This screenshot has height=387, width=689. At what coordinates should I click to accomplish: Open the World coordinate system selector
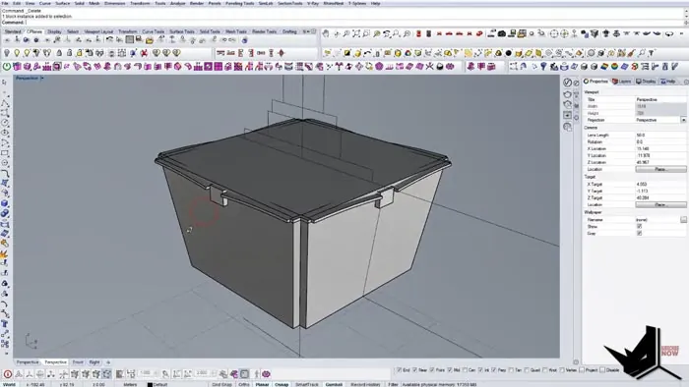coord(9,384)
